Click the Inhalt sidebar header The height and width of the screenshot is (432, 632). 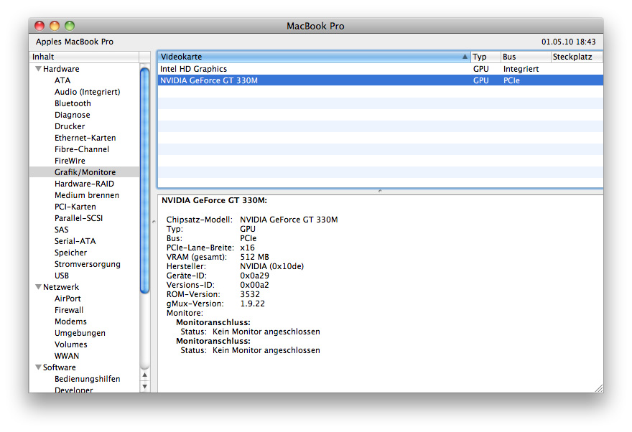pyautogui.click(x=84, y=57)
